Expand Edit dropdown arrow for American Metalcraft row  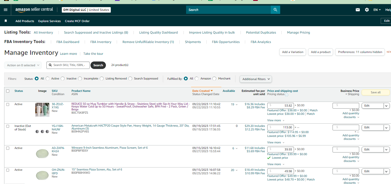point(387,127)
